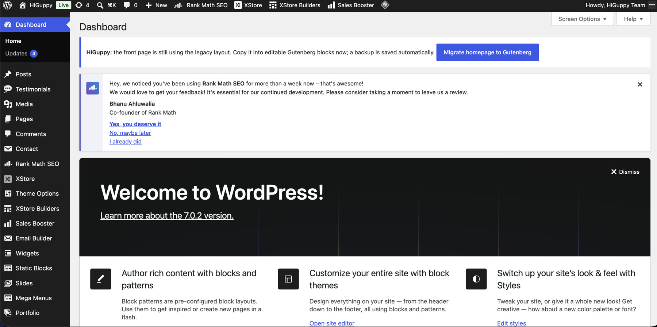Click No, maybe later link
Image resolution: width=657 pixels, height=327 pixels.
point(130,133)
